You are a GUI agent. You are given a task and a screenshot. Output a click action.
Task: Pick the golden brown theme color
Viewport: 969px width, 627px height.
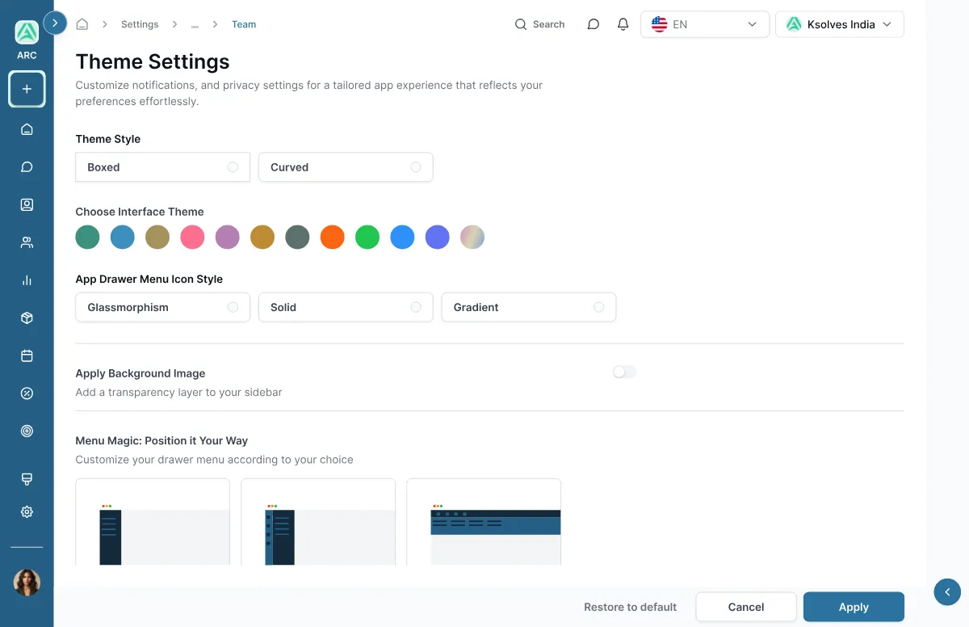[x=262, y=237]
